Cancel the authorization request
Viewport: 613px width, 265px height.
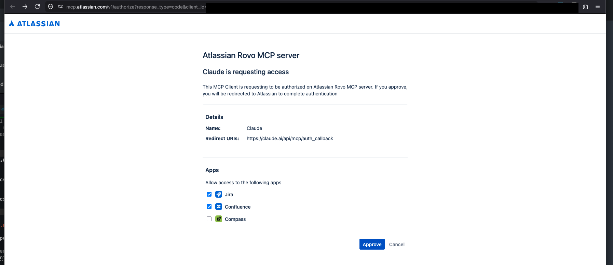(x=397, y=244)
